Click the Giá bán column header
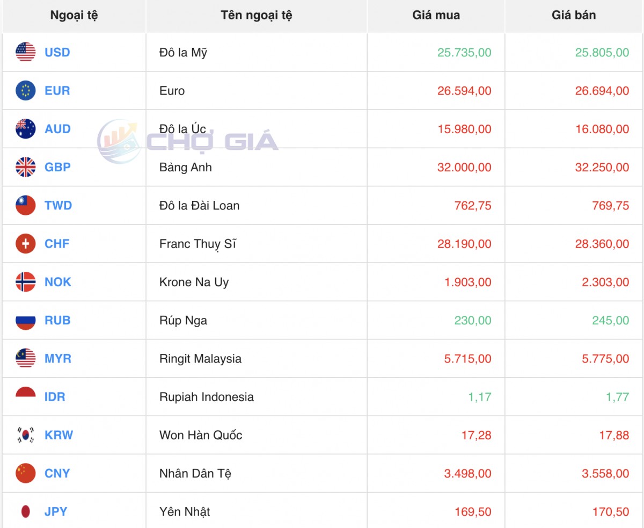 574,15
